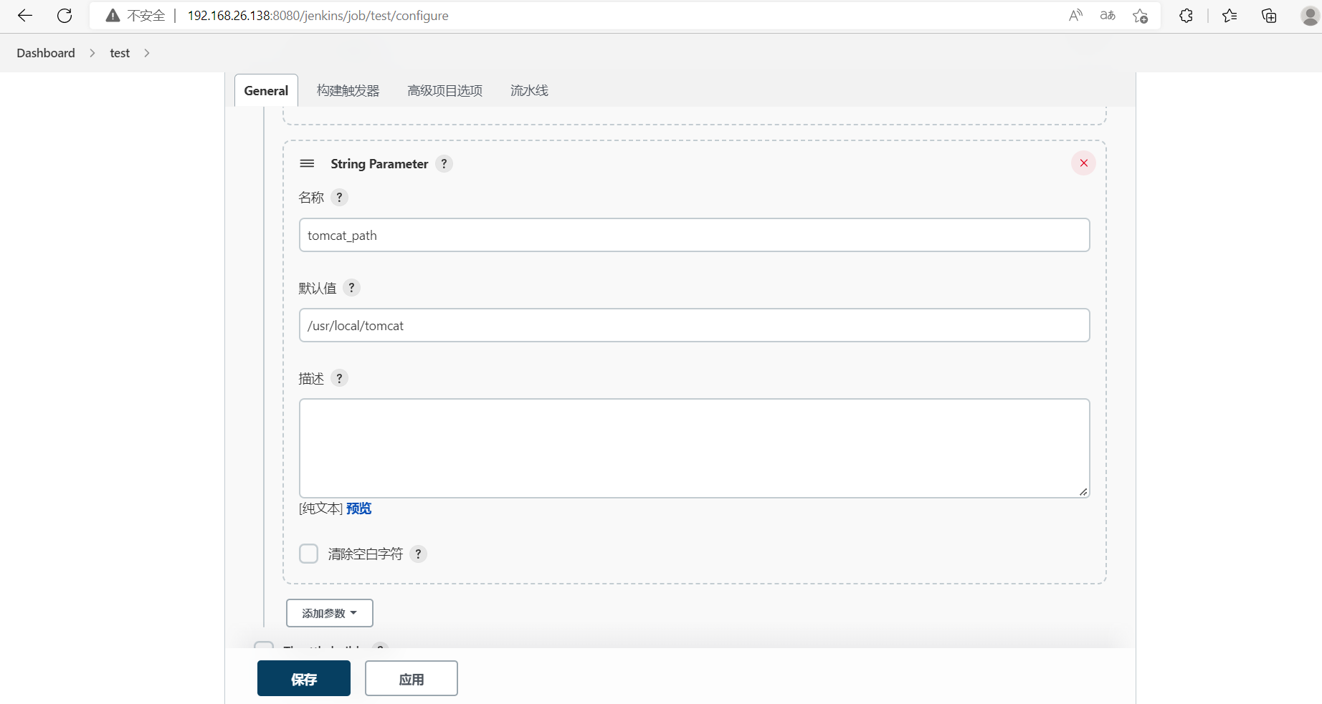This screenshot has height=704, width=1322.
Task: Expand the chevron after test breadcrumb
Action: coord(147,53)
